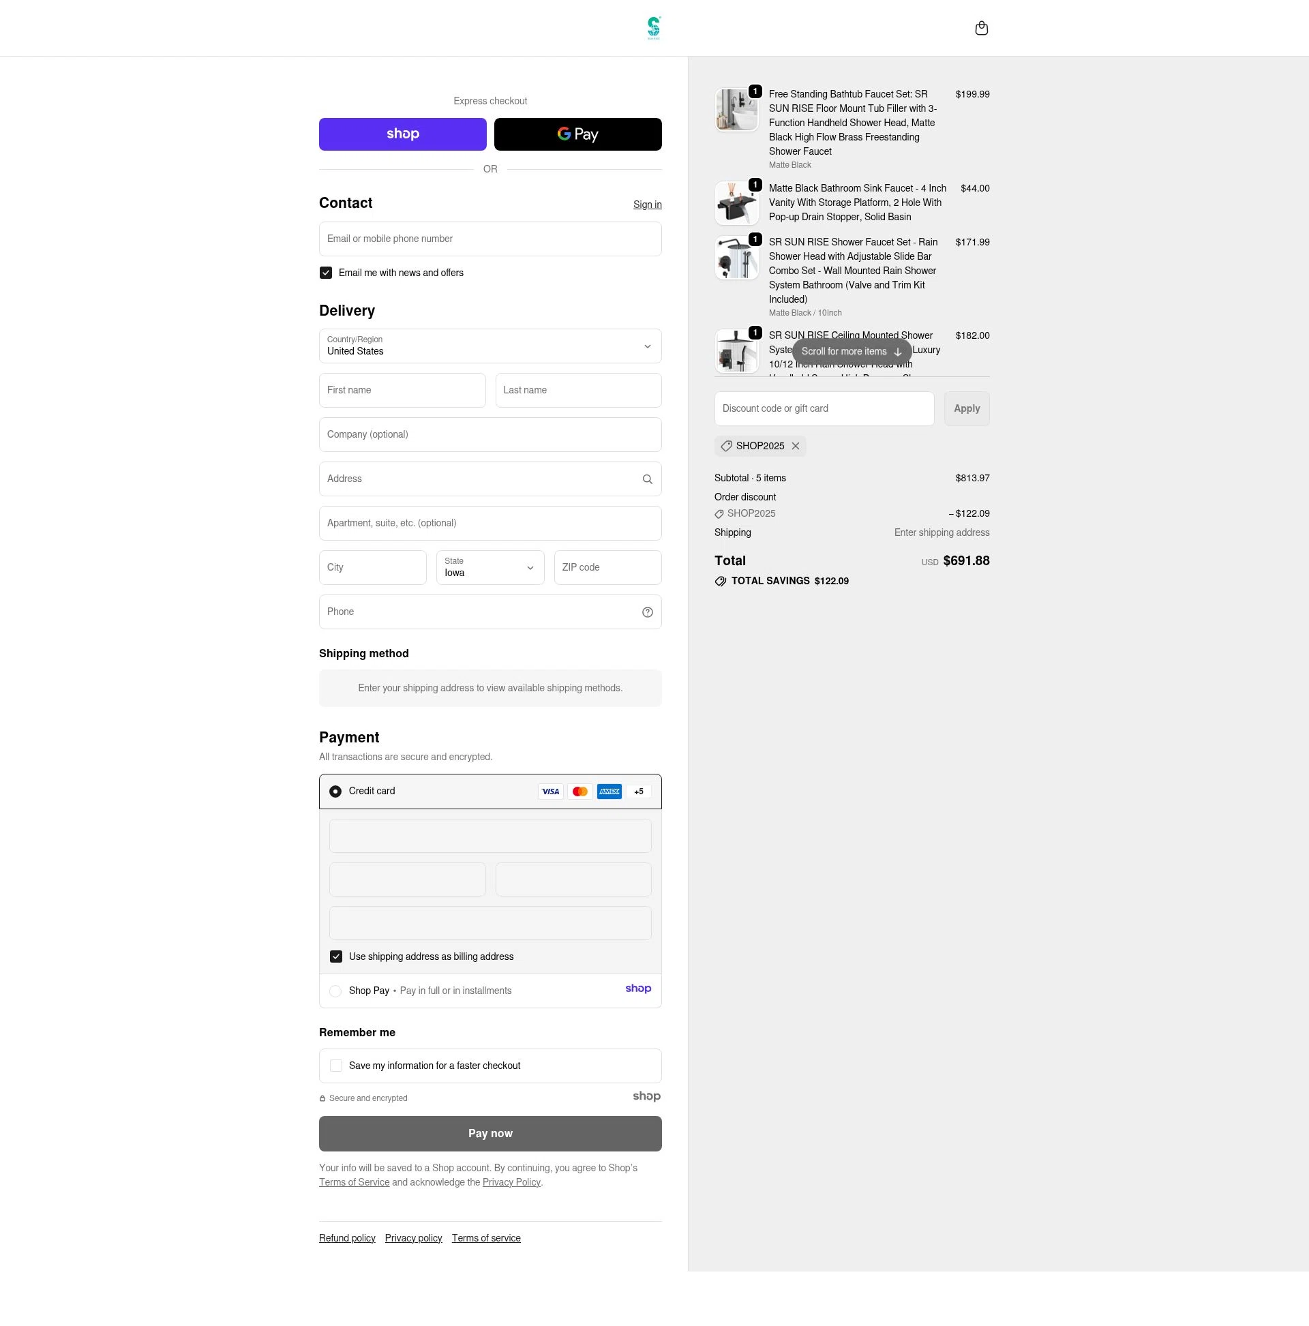Open the State dropdown showing Iowa
Screen dimensions: 1309x1326
(x=490, y=568)
